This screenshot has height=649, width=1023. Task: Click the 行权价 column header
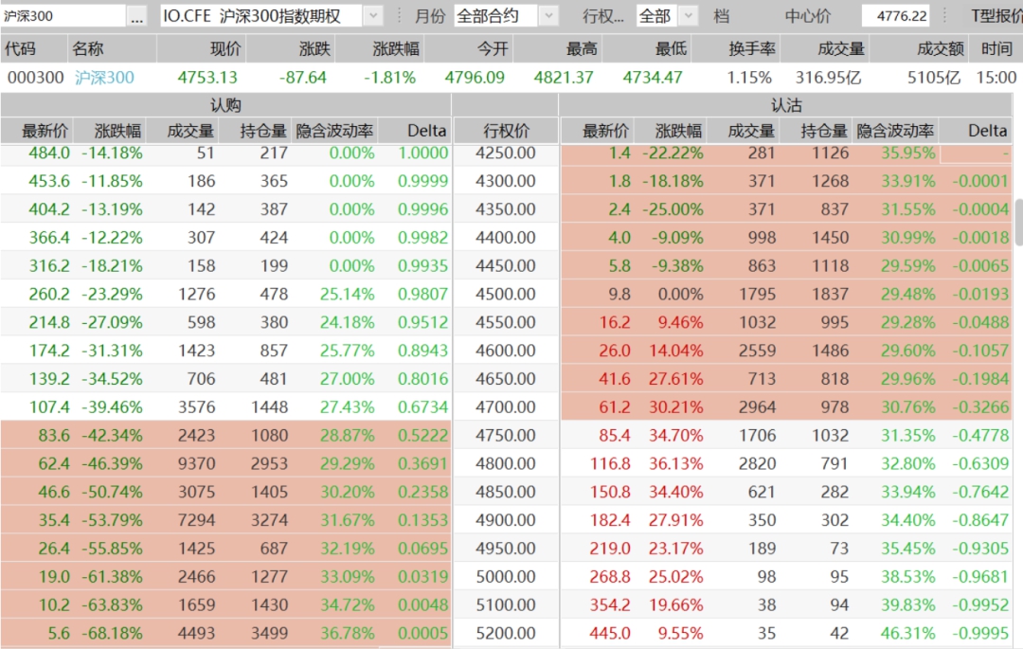[x=506, y=131]
